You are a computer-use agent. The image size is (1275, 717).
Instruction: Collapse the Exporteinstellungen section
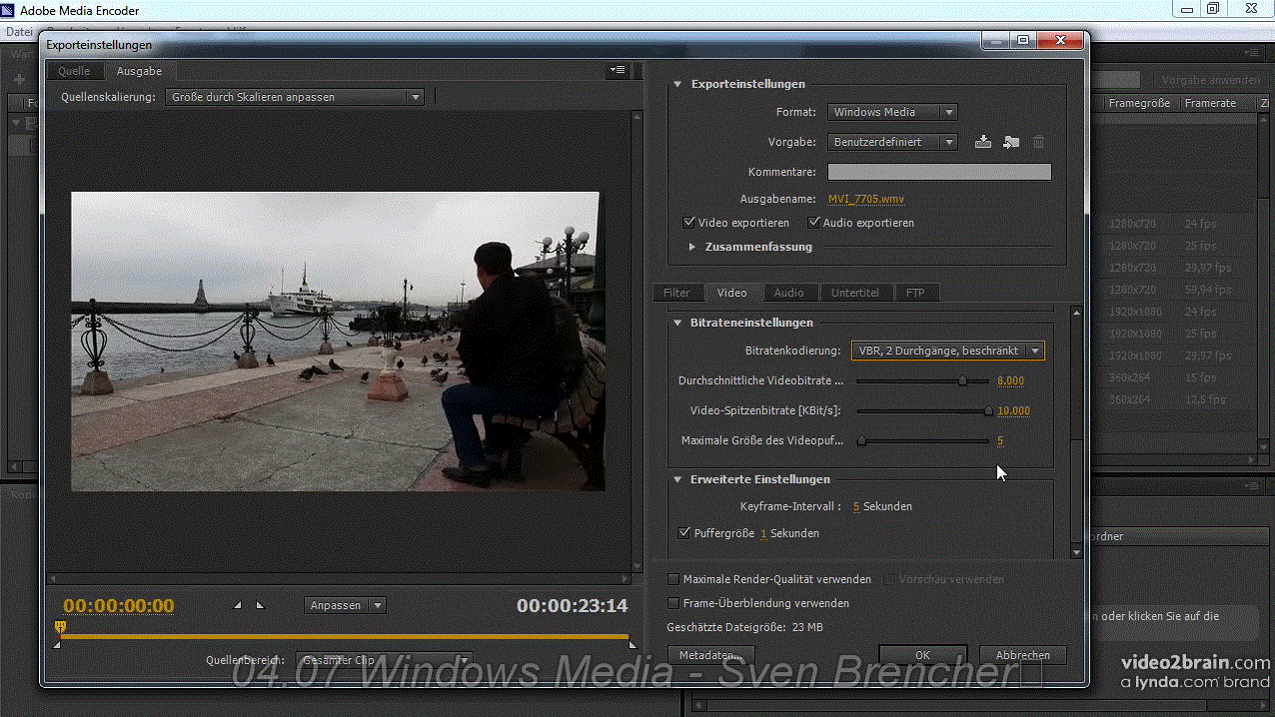tap(677, 85)
